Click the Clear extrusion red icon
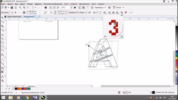This screenshot has height=100, width=178. click(x=126, y=12)
